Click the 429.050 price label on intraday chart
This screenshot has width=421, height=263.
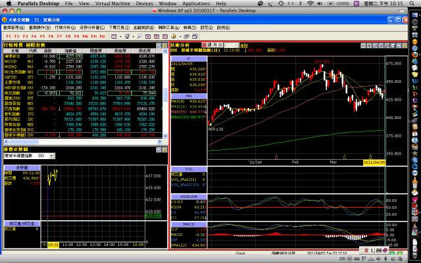click(153, 216)
